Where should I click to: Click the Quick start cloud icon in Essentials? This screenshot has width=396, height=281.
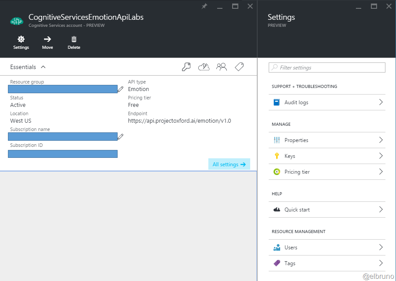click(x=204, y=67)
